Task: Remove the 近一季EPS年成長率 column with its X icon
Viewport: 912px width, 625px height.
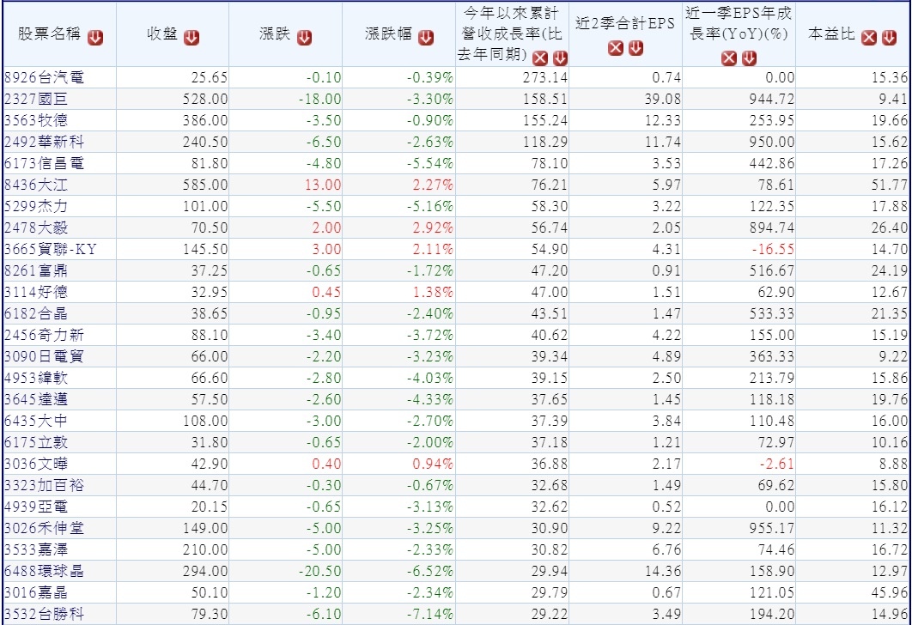Action: pos(729,58)
